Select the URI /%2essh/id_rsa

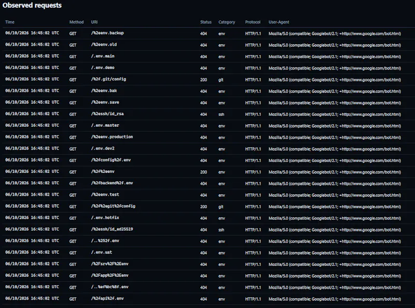coord(107,114)
